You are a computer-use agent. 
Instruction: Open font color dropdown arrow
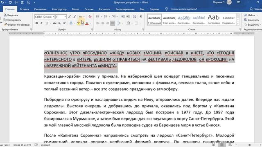click(90, 23)
